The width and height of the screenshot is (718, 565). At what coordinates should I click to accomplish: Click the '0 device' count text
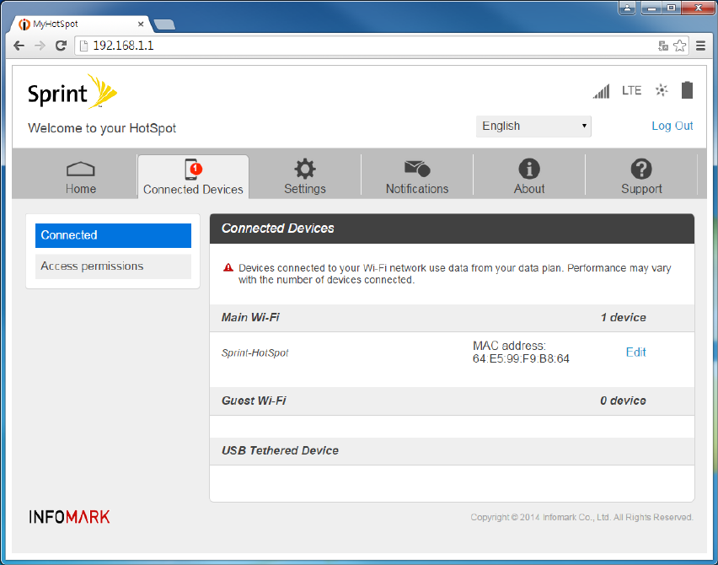pyautogui.click(x=624, y=401)
